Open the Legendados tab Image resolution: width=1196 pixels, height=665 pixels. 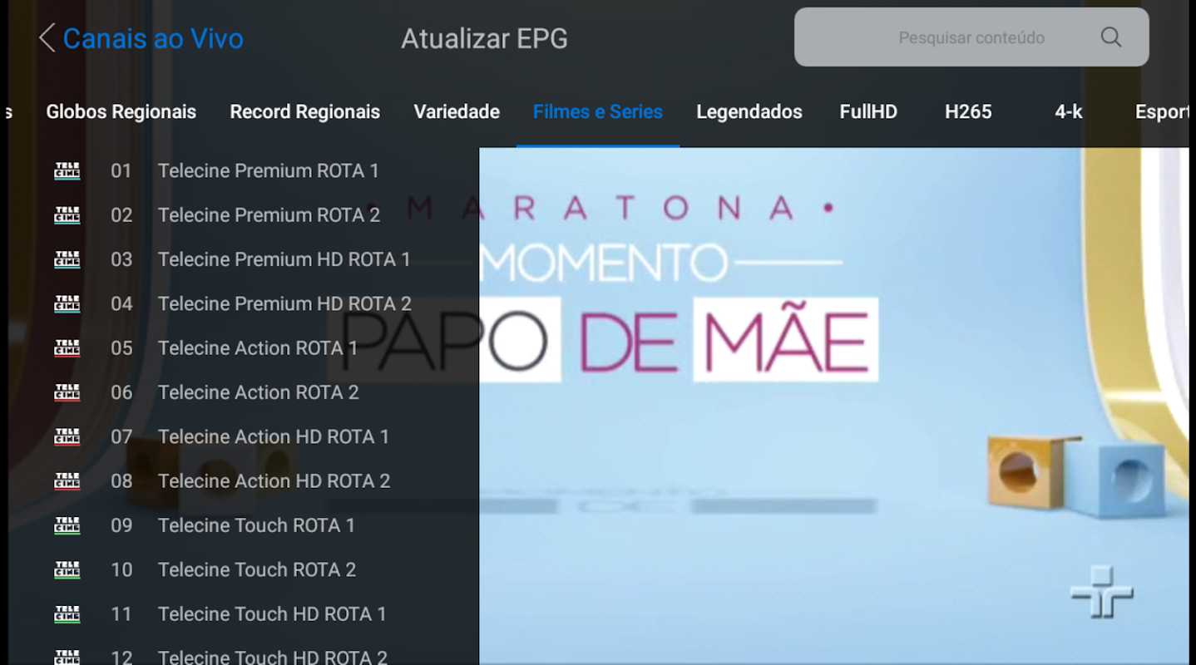point(749,112)
